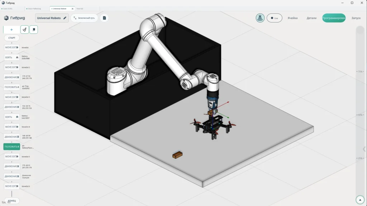Click the Гибрид logo in the header
The height and width of the screenshot is (206, 367).
click(15, 18)
